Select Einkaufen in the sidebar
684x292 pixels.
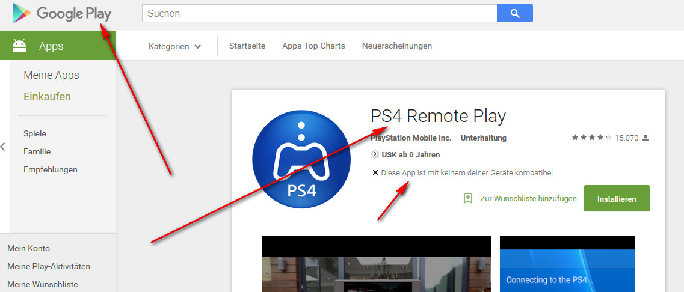click(x=47, y=96)
